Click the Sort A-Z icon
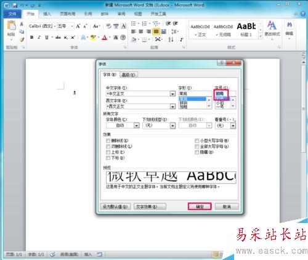This screenshot has width=308, height=260. click(x=171, y=39)
